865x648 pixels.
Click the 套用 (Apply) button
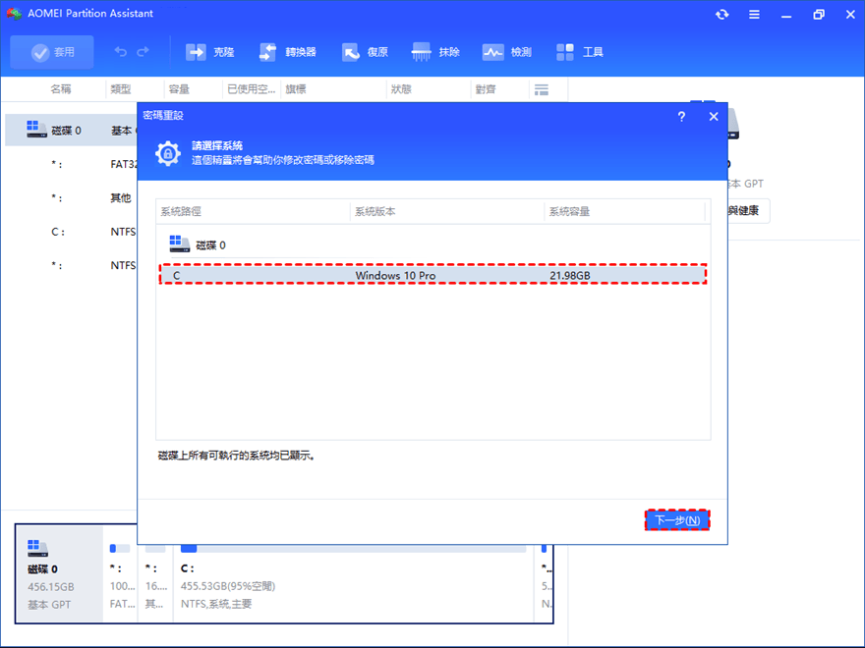point(52,52)
